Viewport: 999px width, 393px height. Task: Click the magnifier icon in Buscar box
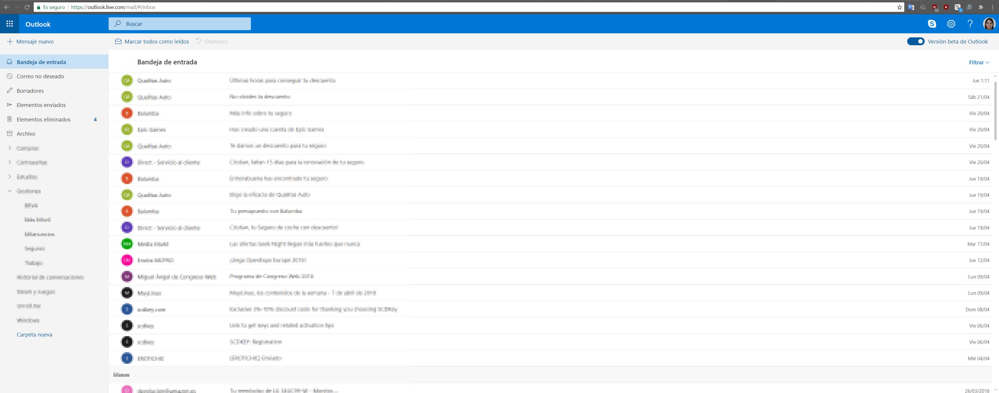tap(118, 23)
